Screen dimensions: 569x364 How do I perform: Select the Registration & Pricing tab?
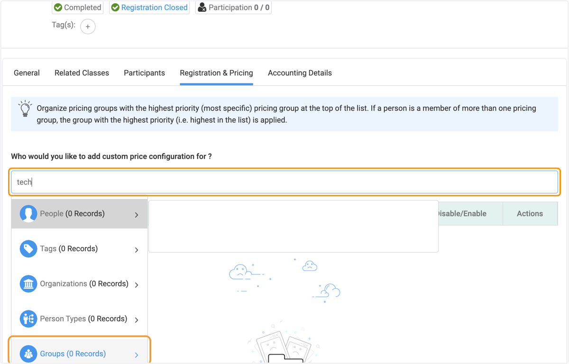[x=216, y=73]
